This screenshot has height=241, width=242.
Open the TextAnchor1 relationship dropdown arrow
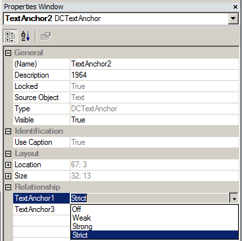234,198
